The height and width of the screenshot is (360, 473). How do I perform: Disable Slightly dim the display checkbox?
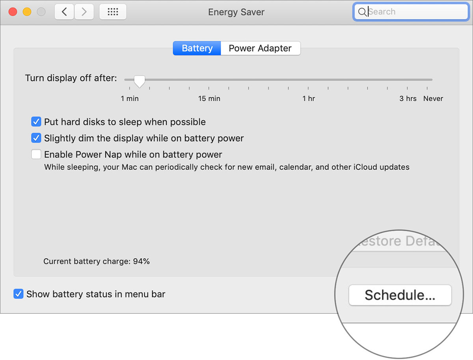[36, 138]
